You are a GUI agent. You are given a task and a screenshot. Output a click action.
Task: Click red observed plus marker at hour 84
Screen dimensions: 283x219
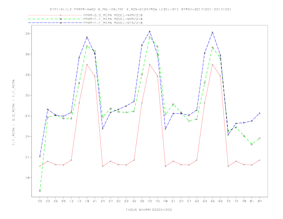[x=259, y=160]
